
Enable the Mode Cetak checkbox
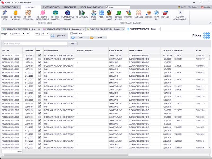[x=72, y=34]
